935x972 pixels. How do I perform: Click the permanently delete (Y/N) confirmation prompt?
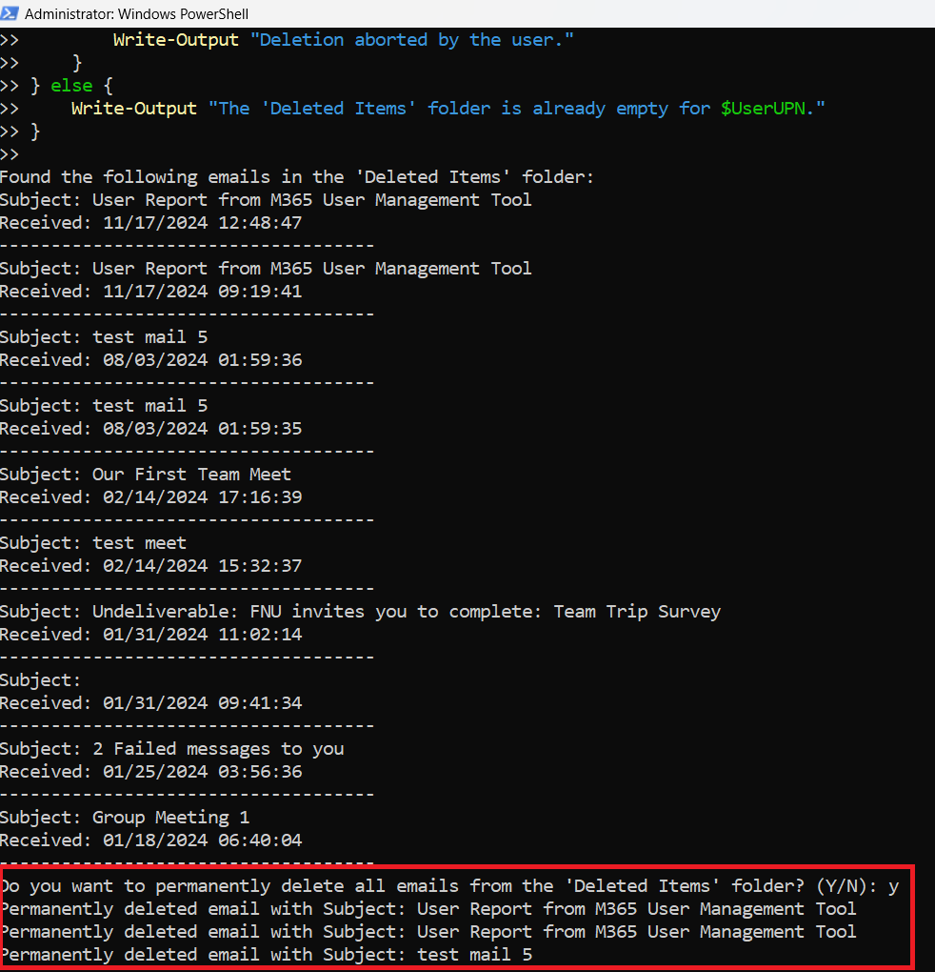tap(438, 886)
